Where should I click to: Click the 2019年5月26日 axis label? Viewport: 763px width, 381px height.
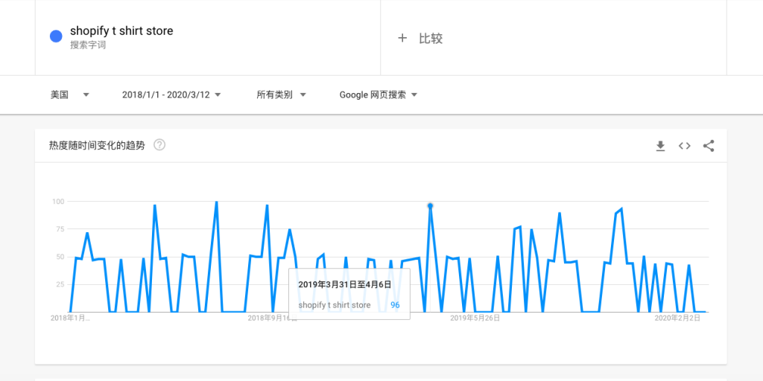pyautogui.click(x=475, y=318)
